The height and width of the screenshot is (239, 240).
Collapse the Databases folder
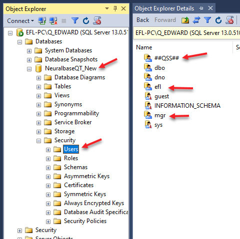pyautogui.click(x=19, y=42)
